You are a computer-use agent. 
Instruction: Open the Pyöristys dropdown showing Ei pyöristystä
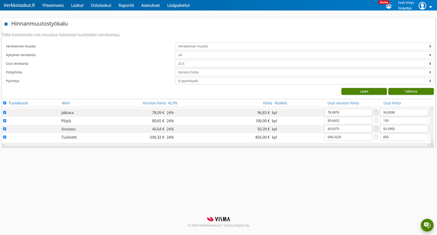pos(304,81)
